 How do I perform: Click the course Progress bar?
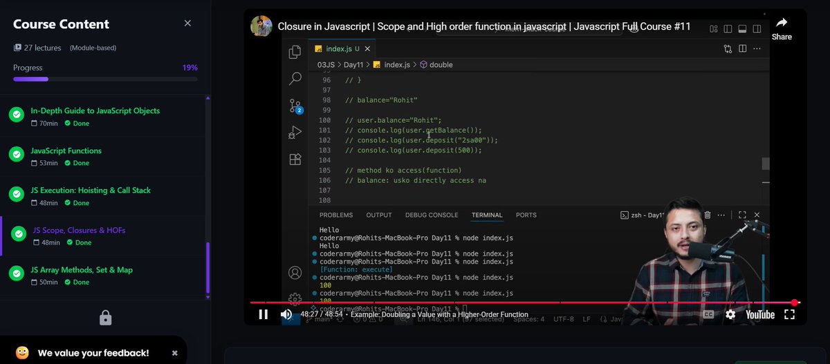[x=105, y=79]
